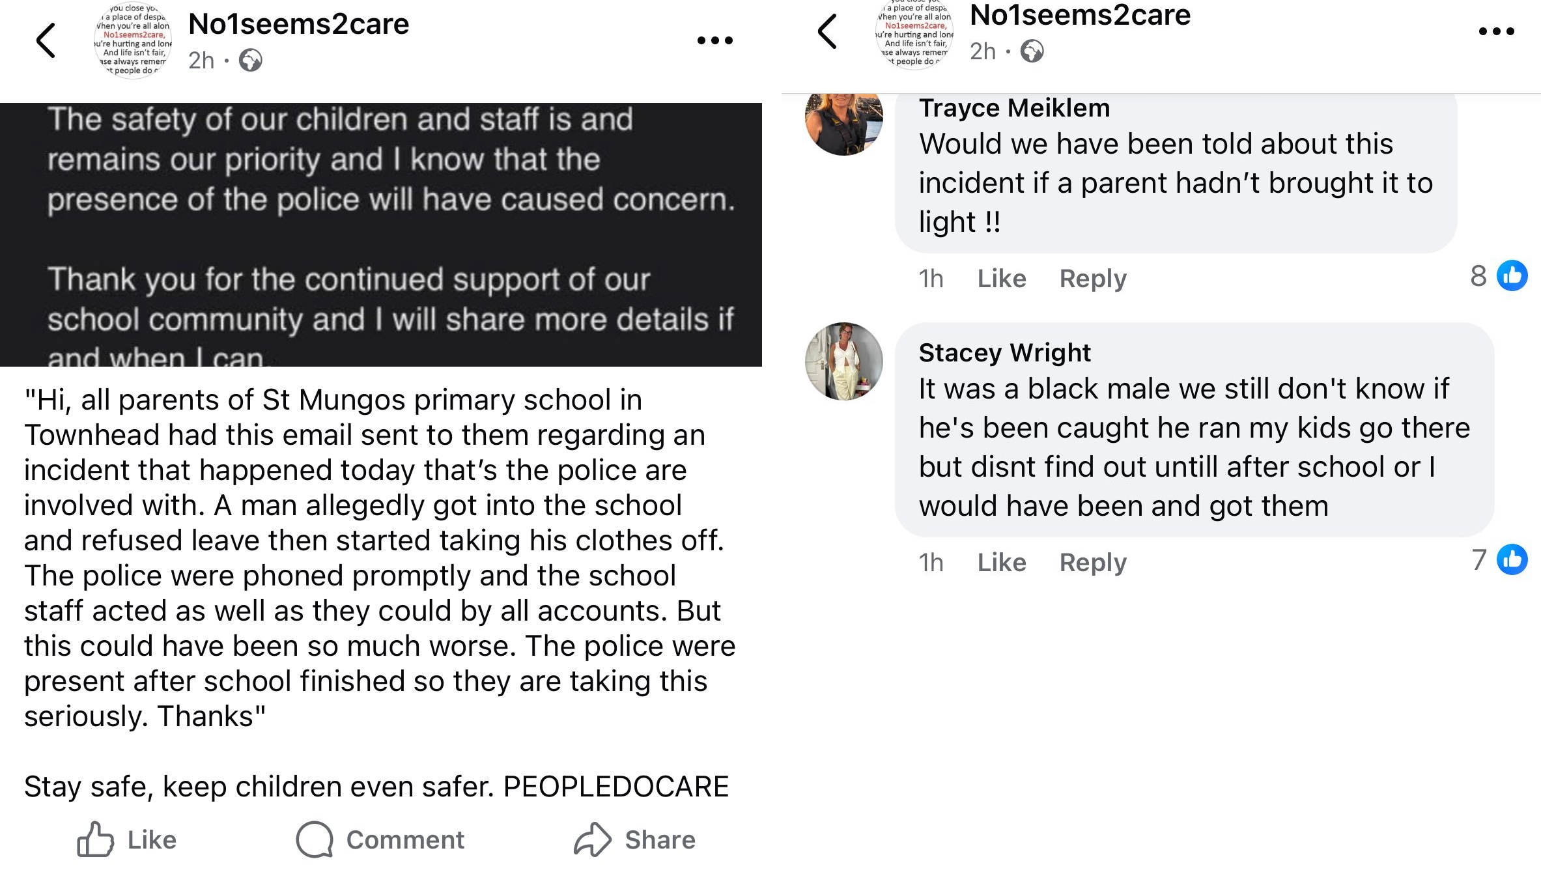Tap No1seems2care avatar on left post
Image resolution: width=1541 pixels, height=887 pixels.
[133, 40]
